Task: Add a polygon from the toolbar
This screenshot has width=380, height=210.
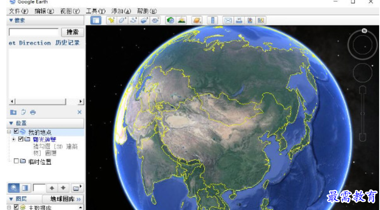Action: click(122, 20)
